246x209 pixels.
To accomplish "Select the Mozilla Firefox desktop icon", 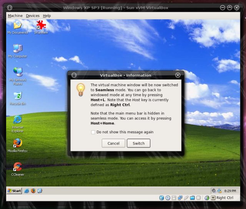I will (17, 143).
